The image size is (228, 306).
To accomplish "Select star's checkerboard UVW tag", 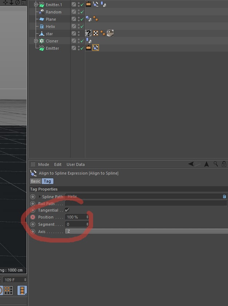I will click(96, 33).
